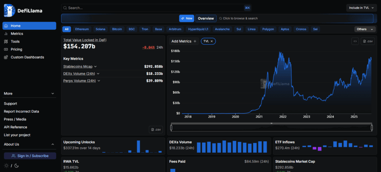
Task: Expand the Stablecoins Mcap metric
Action: [95, 67]
